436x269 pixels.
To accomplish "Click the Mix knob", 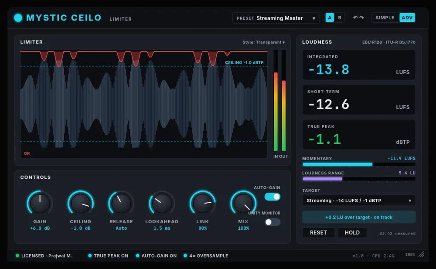I will click(x=243, y=203).
